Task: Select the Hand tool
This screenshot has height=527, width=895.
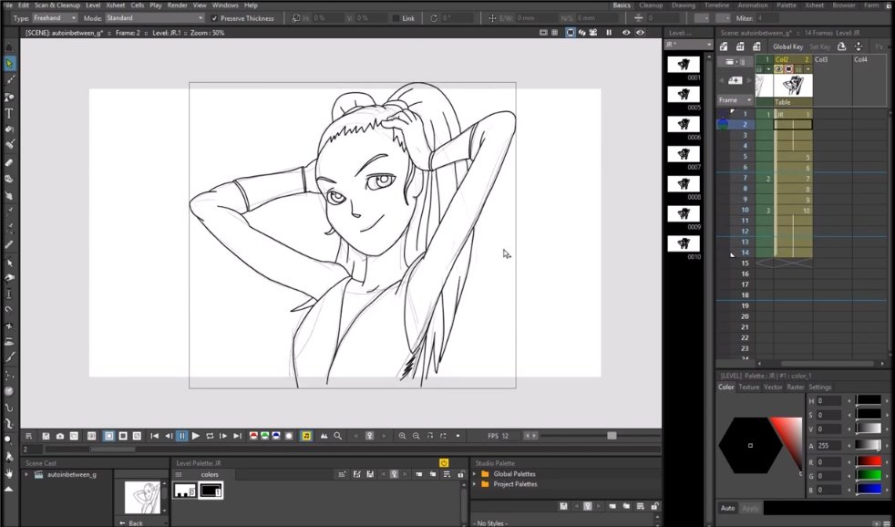Action: pos(9,472)
